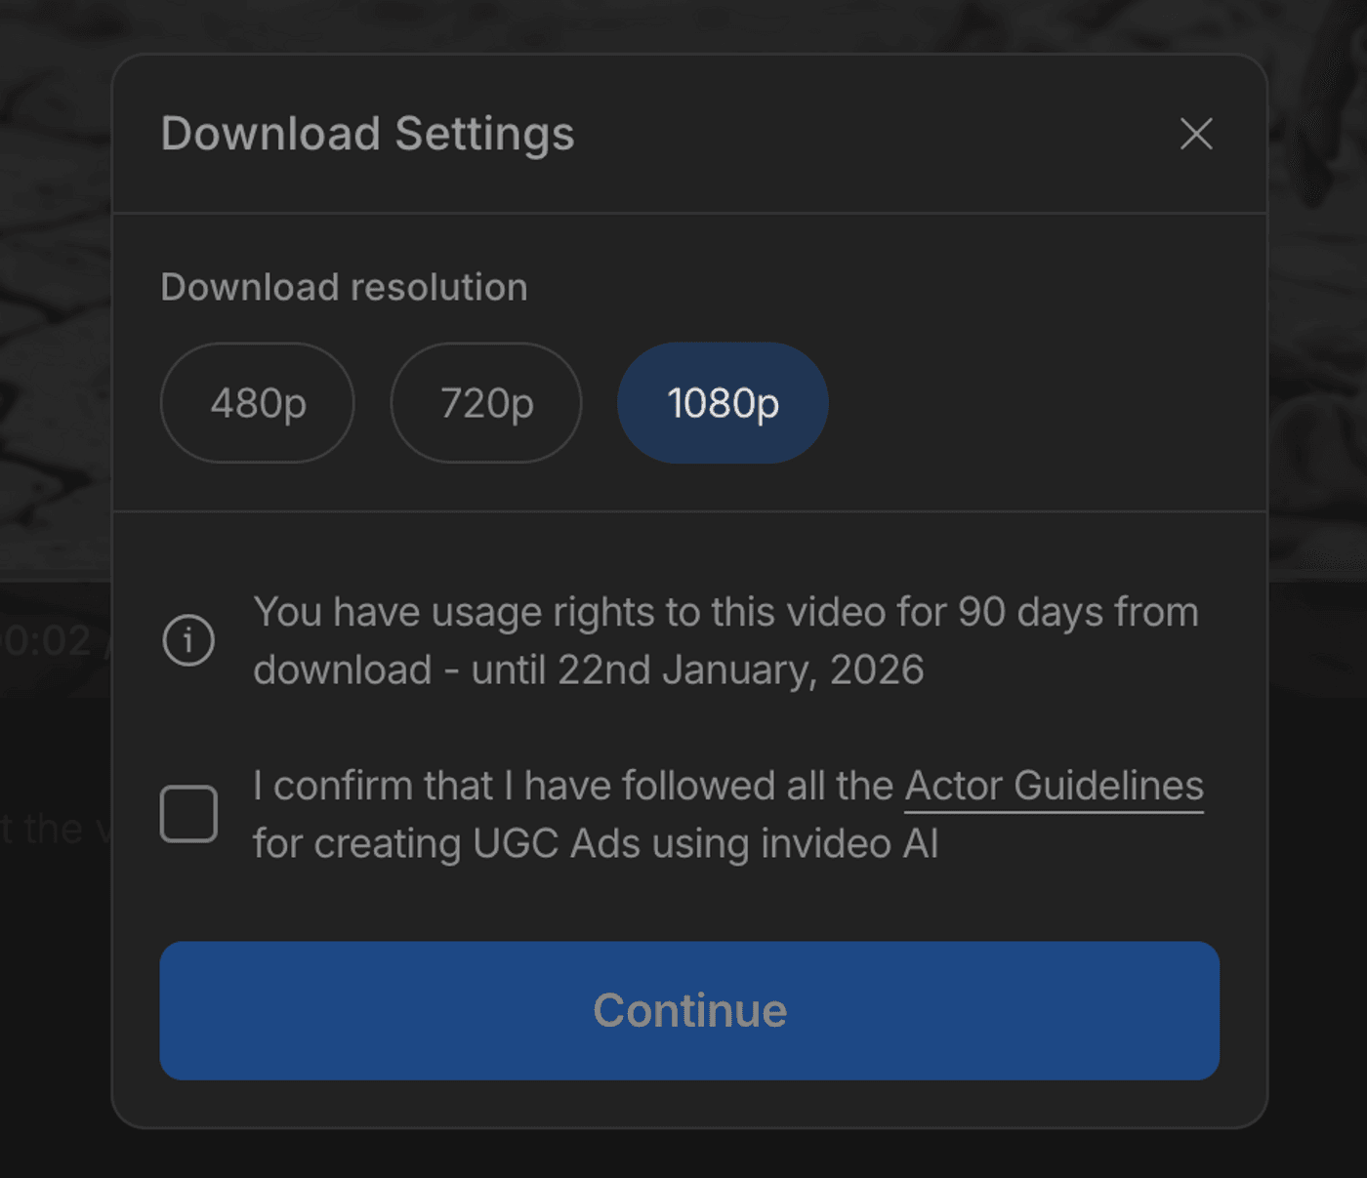The height and width of the screenshot is (1178, 1367).
Task: Pick the 1080p resolution pill
Action: pos(723,403)
